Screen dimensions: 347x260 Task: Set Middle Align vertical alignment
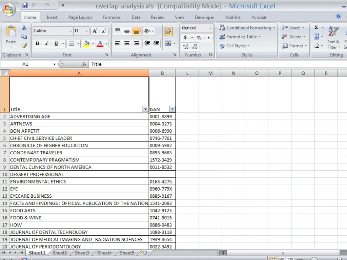(127, 31)
